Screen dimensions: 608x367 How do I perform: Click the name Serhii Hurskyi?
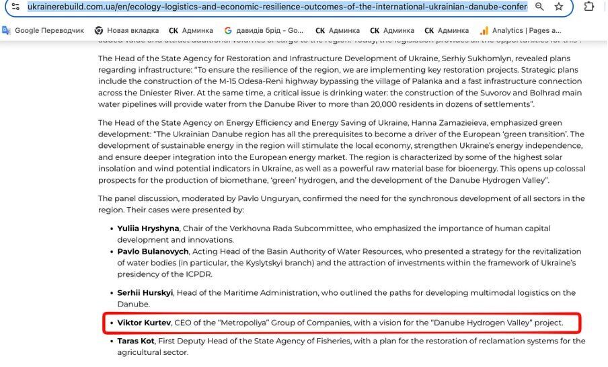pos(145,292)
